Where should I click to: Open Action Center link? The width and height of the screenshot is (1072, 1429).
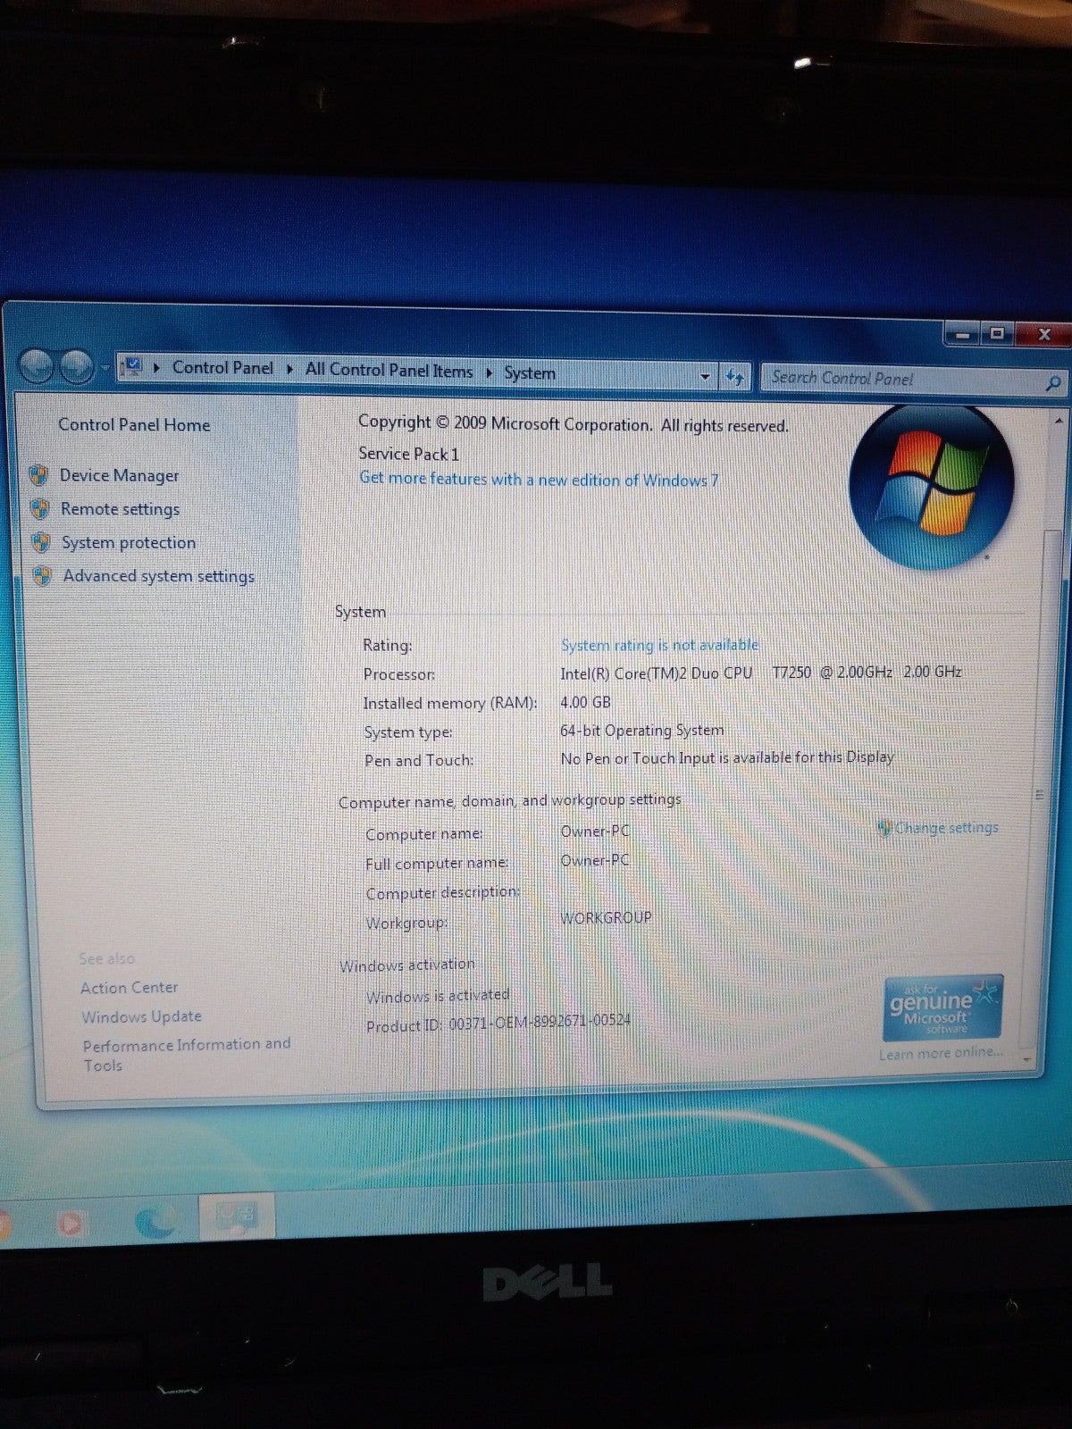click(129, 988)
